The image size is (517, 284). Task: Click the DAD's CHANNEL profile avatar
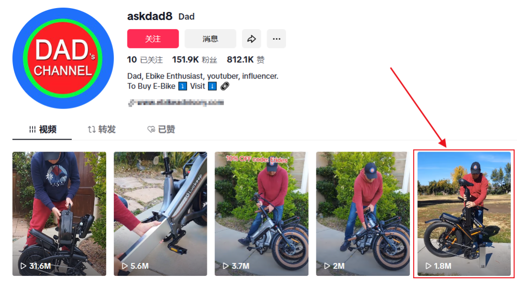(x=63, y=58)
